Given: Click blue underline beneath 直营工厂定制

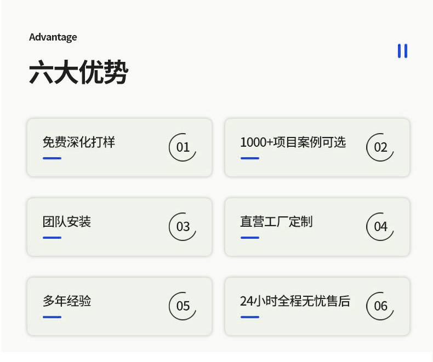Looking at the screenshot, I should tap(249, 238).
